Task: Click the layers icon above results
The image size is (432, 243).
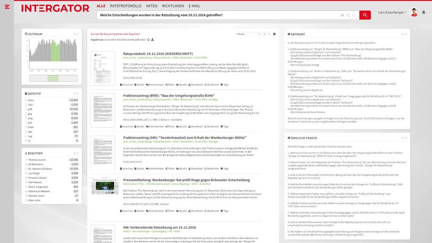Action: point(274,34)
